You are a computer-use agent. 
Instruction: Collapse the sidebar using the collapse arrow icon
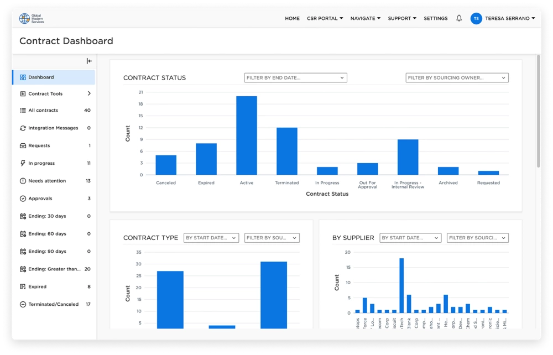[88, 60]
